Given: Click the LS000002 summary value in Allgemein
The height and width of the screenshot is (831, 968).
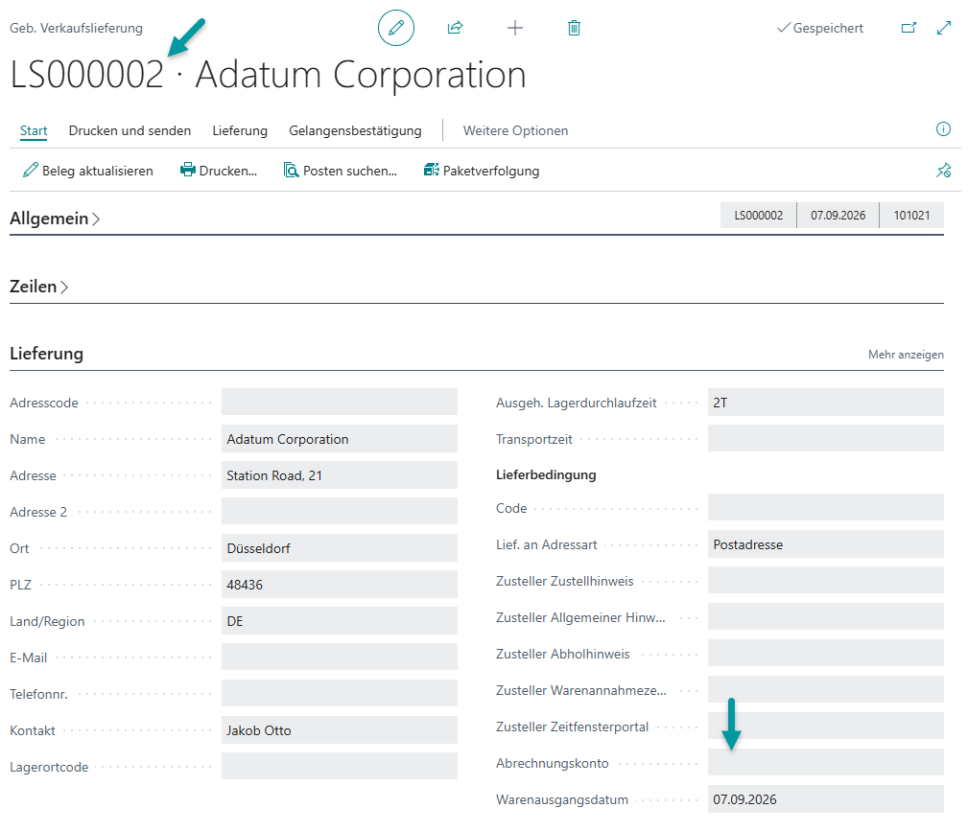Looking at the screenshot, I should pos(758,216).
